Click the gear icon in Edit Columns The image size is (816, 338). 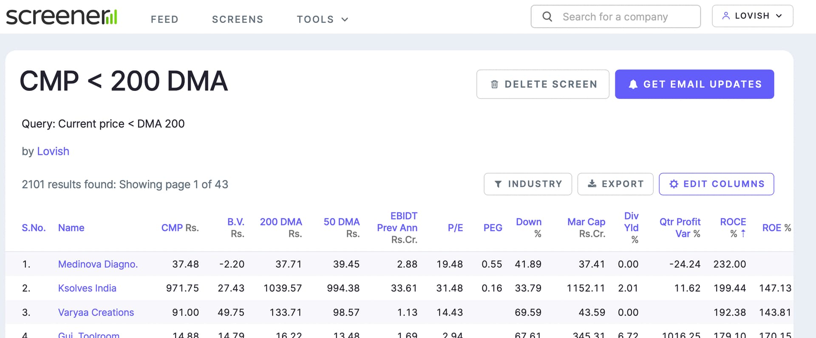(x=674, y=184)
